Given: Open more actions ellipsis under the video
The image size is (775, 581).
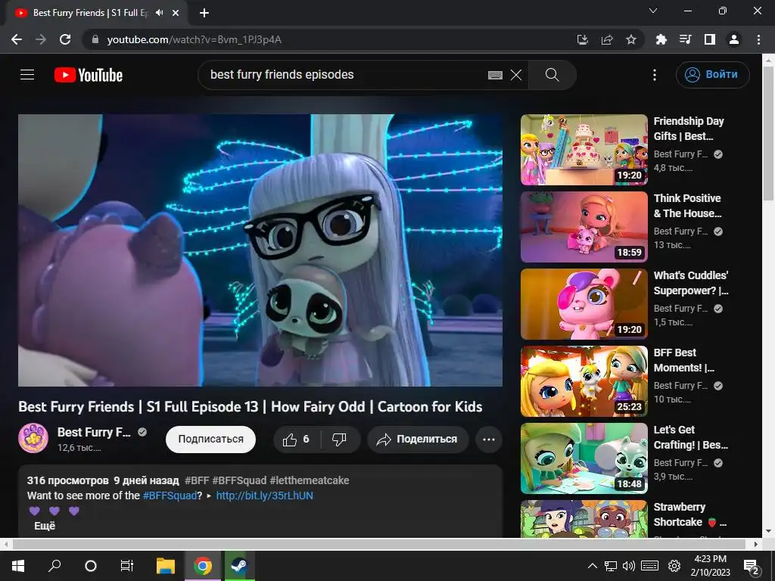Looking at the screenshot, I should [x=489, y=440].
